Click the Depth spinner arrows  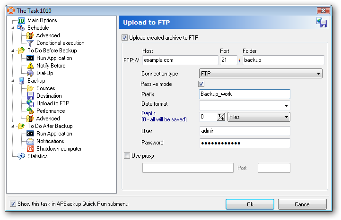coord(221,117)
